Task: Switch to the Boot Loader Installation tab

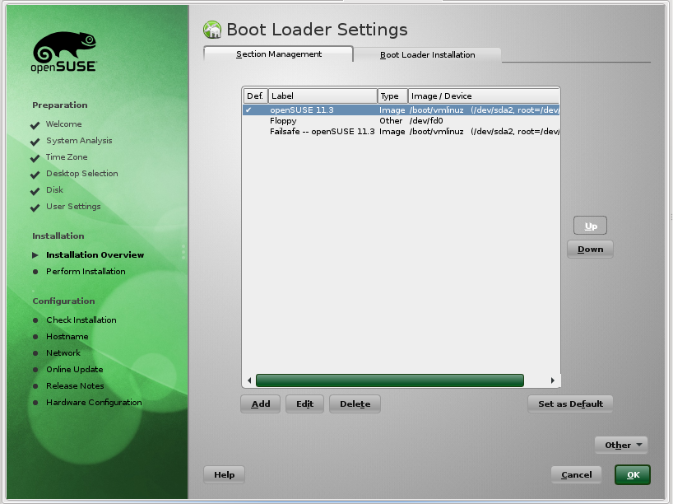Action: [428, 55]
